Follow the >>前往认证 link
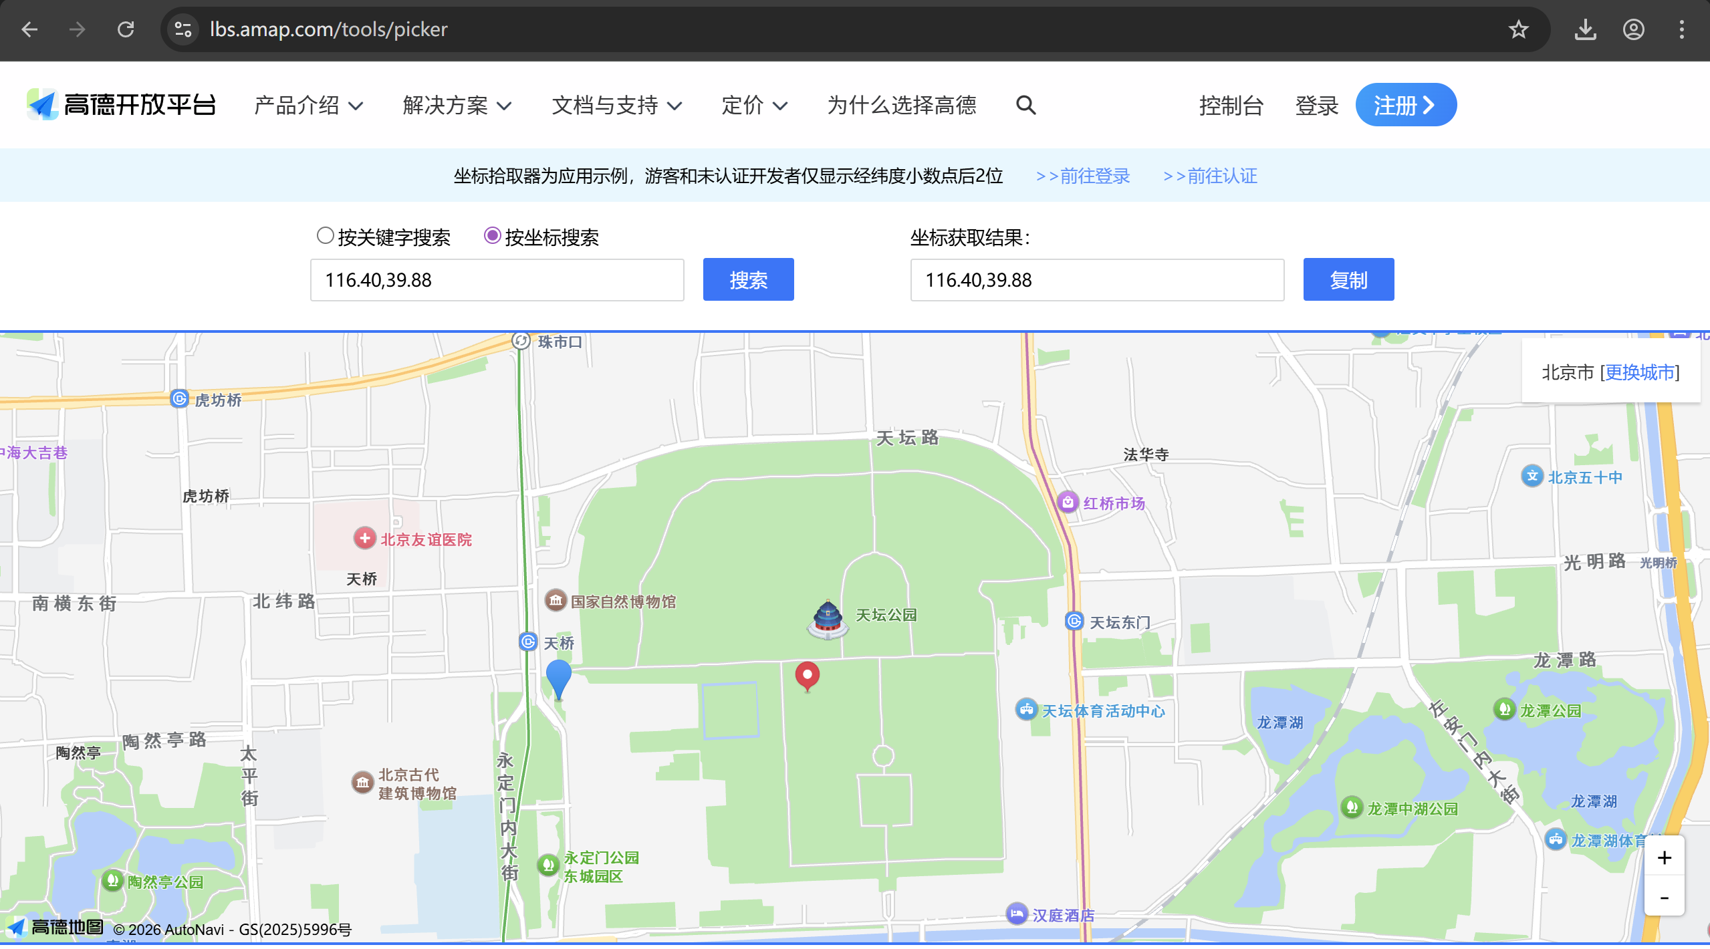Image resolution: width=1710 pixels, height=949 pixels. point(1210,176)
